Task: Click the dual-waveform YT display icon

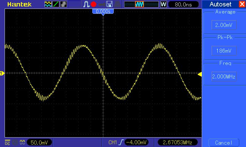Action: 48,4
